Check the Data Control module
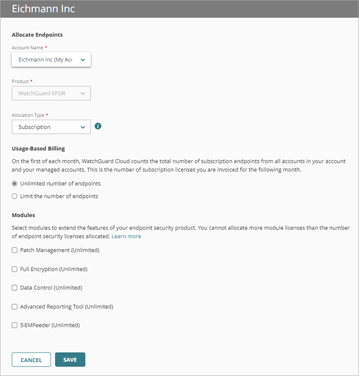 click(15, 288)
